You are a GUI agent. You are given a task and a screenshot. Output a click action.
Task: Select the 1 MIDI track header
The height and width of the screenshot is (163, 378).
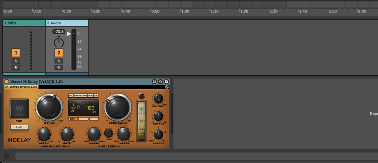(24, 23)
